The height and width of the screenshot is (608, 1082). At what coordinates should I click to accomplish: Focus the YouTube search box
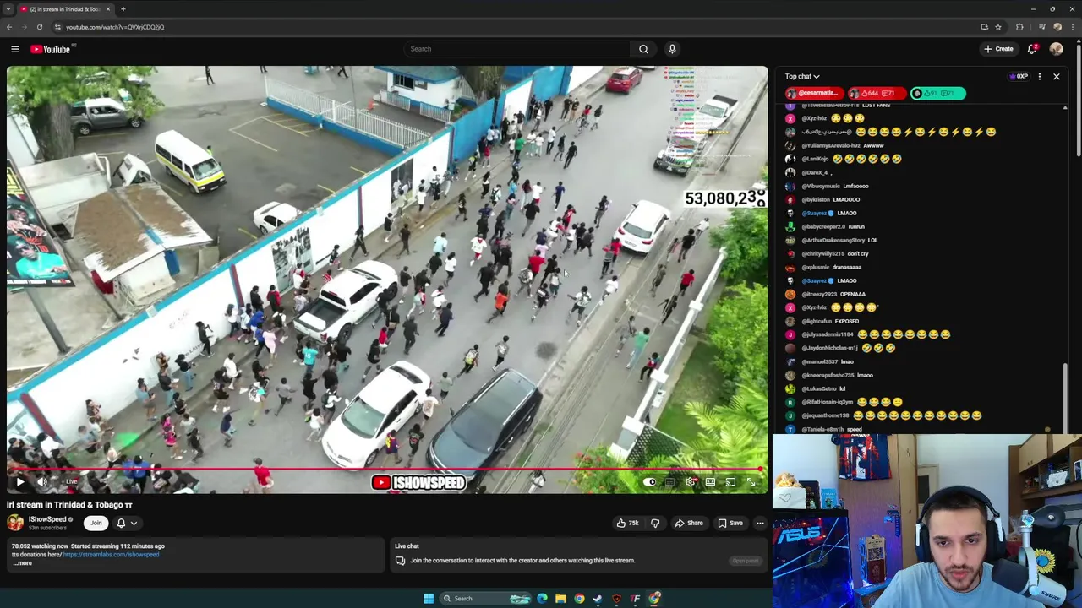click(x=517, y=49)
